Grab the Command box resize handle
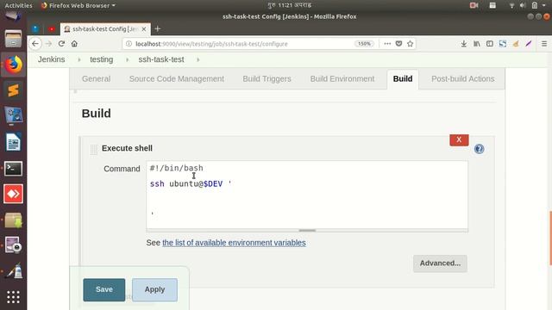 click(307, 231)
